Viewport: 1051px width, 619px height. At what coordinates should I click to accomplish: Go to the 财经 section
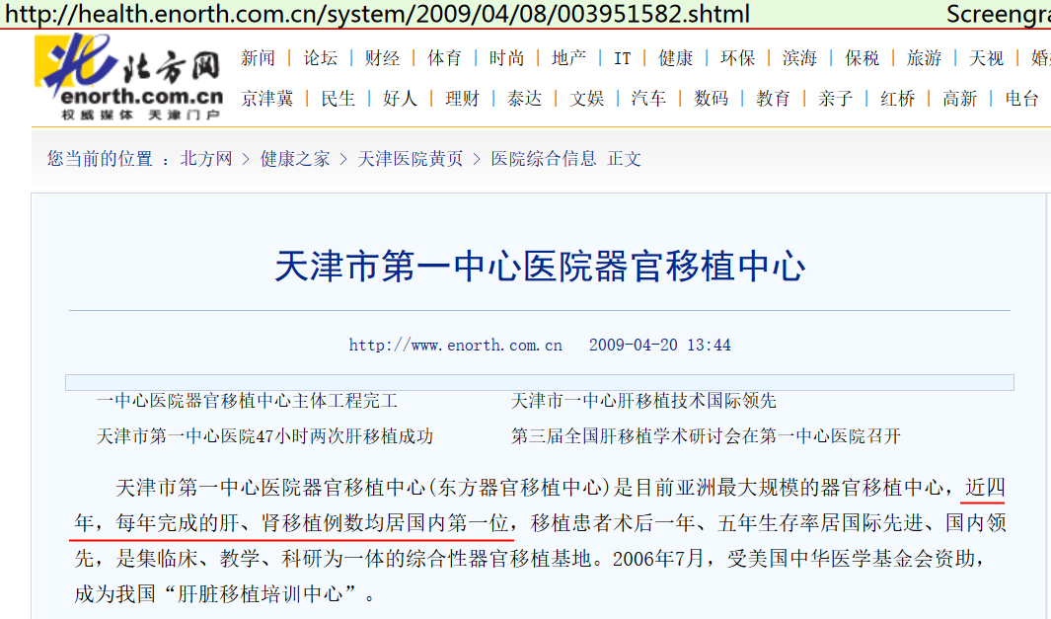pos(382,58)
